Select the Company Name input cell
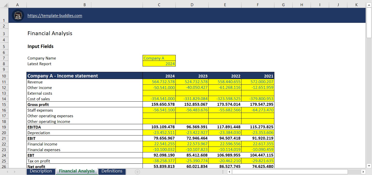 point(159,58)
